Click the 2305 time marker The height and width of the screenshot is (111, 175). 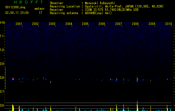[x=85, y=24]
